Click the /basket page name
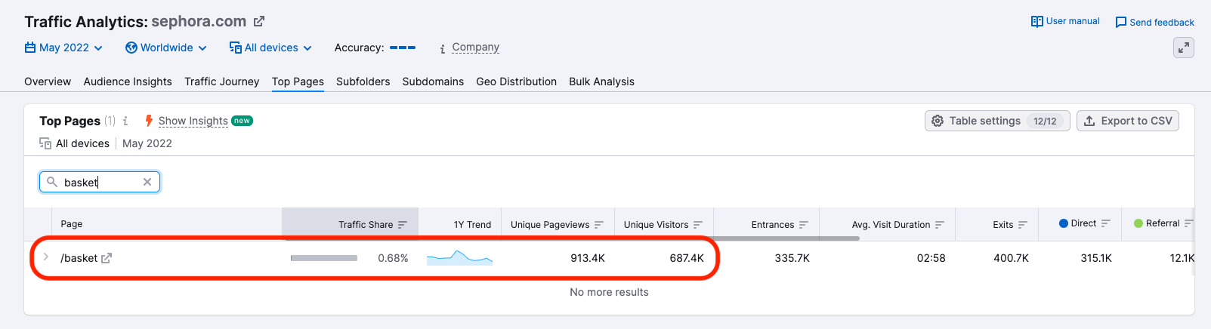This screenshot has height=329, width=1211. point(79,258)
